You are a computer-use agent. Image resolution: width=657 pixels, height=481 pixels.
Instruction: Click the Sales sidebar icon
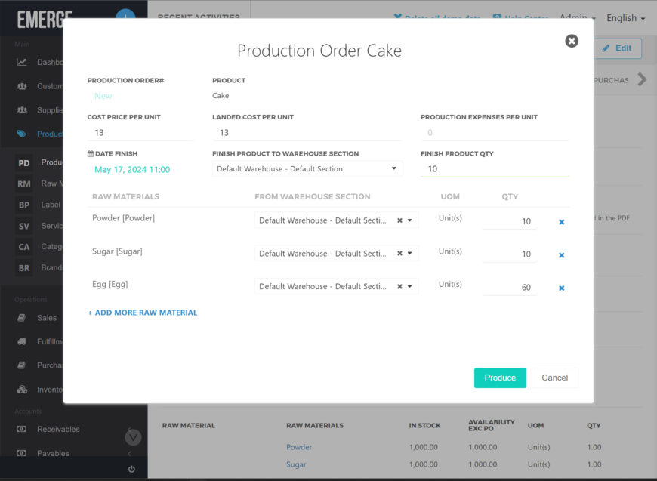click(x=22, y=318)
